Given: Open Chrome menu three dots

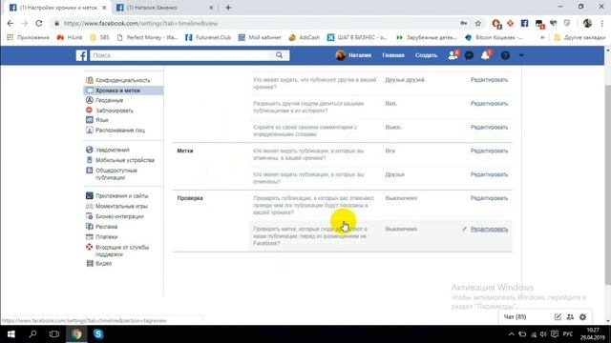Looking at the screenshot, I should click(x=602, y=23).
